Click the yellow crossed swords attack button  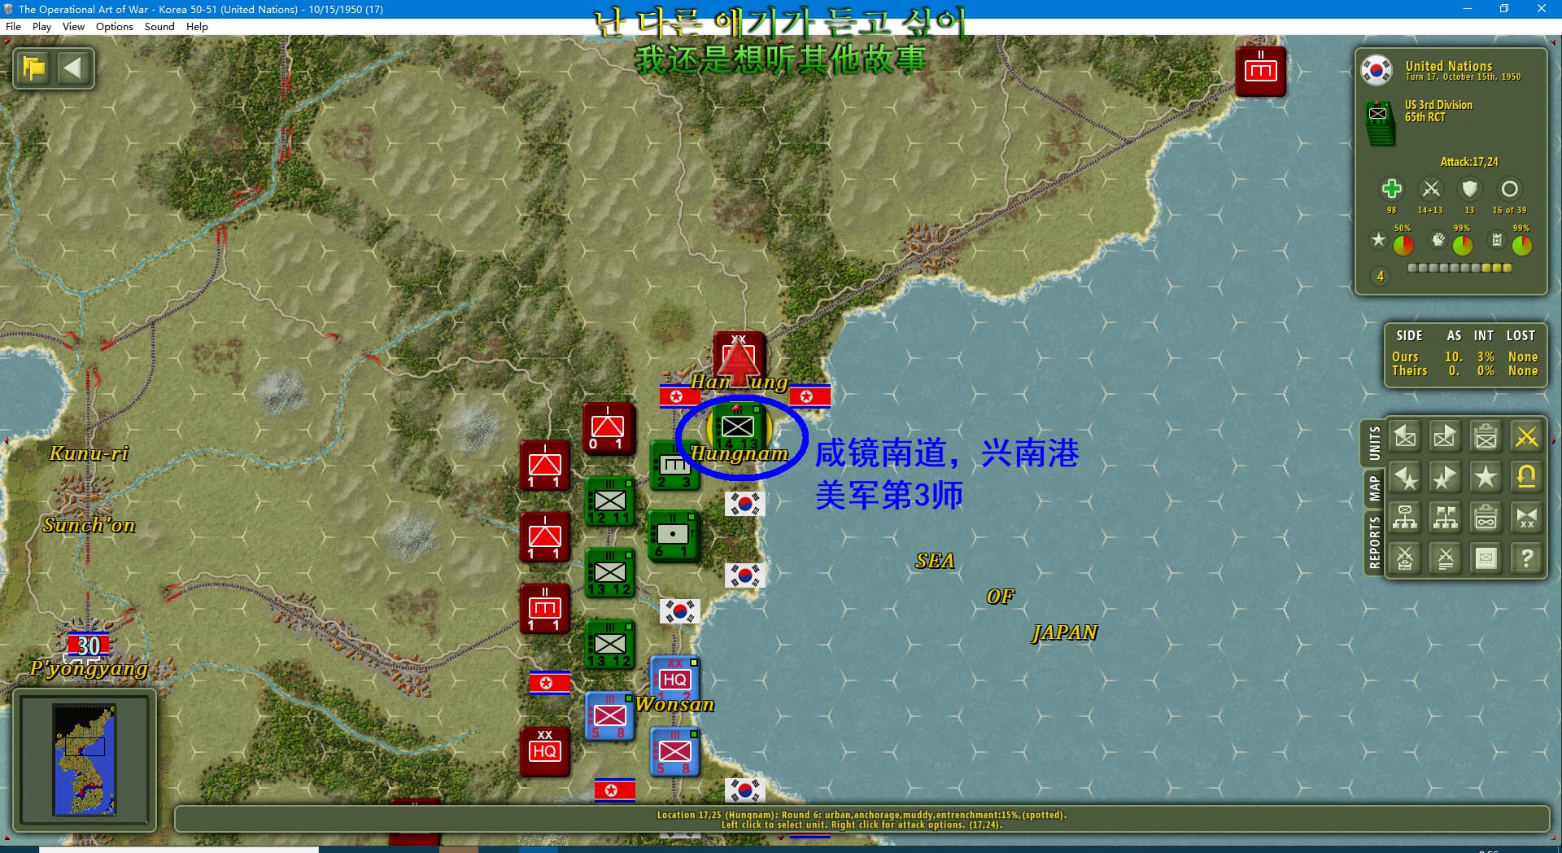1527,436
